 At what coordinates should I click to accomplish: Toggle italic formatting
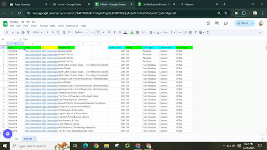tap(114, 32)
